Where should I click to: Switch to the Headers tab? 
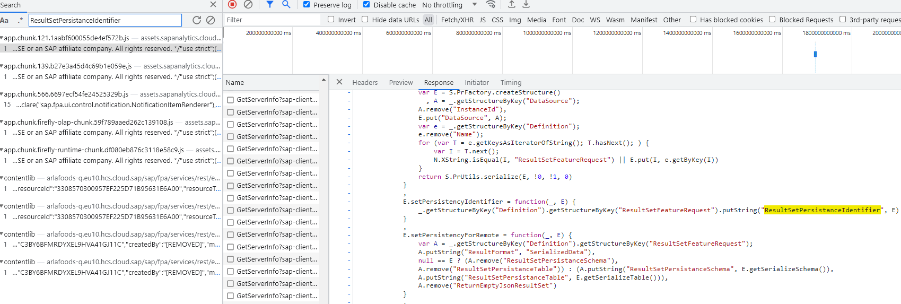[365, 82]
